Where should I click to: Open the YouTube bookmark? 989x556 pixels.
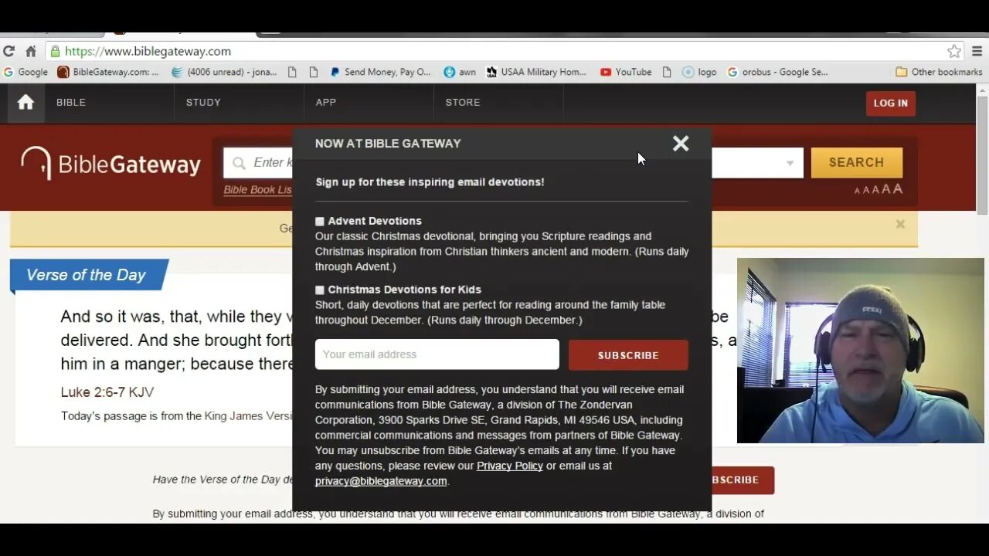pos(626,72)
